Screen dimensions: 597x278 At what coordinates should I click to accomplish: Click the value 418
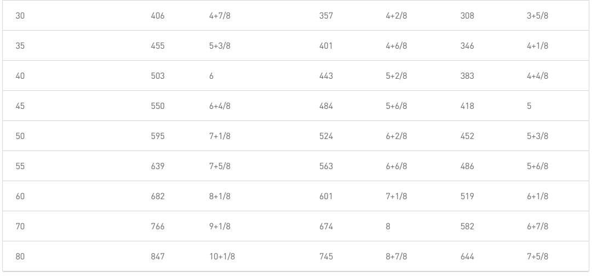click(467, 106)
